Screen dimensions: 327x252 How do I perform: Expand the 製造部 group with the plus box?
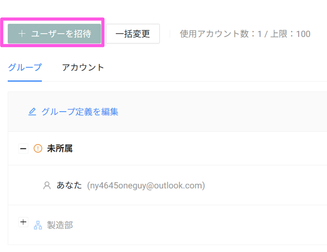coord(23,222)
